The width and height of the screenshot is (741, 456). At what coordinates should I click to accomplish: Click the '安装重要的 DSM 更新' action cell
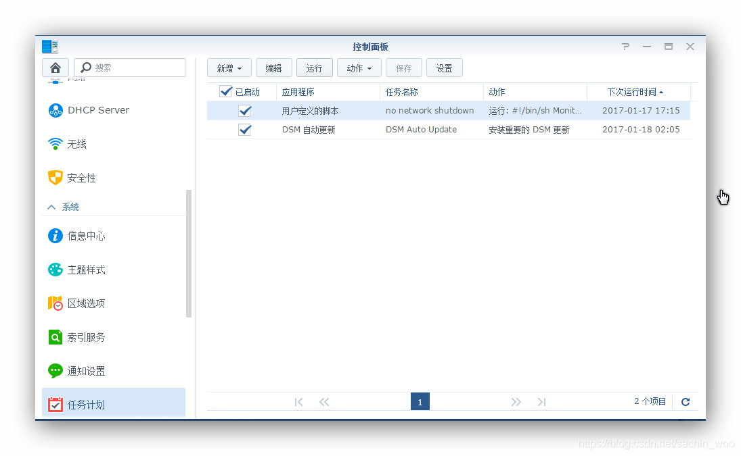click(x=529, y=130)
